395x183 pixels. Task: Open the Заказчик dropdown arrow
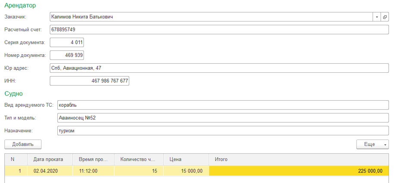pos(376,17)
